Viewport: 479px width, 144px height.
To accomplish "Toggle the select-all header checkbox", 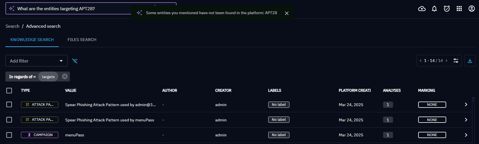I will [x=9, y=91].
